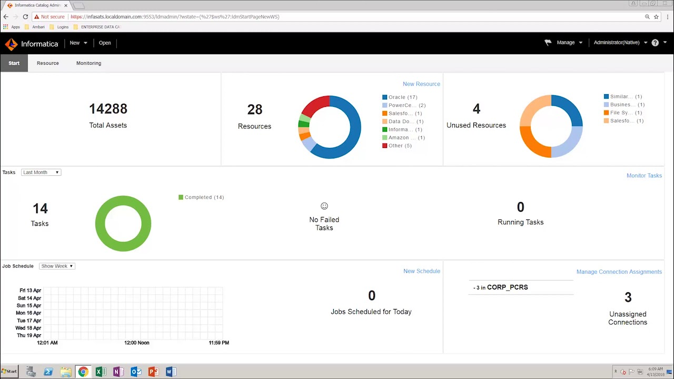674x379 pixels.
Task: Click the 3 Unassigned Connections count
Action: coord(628,297)
